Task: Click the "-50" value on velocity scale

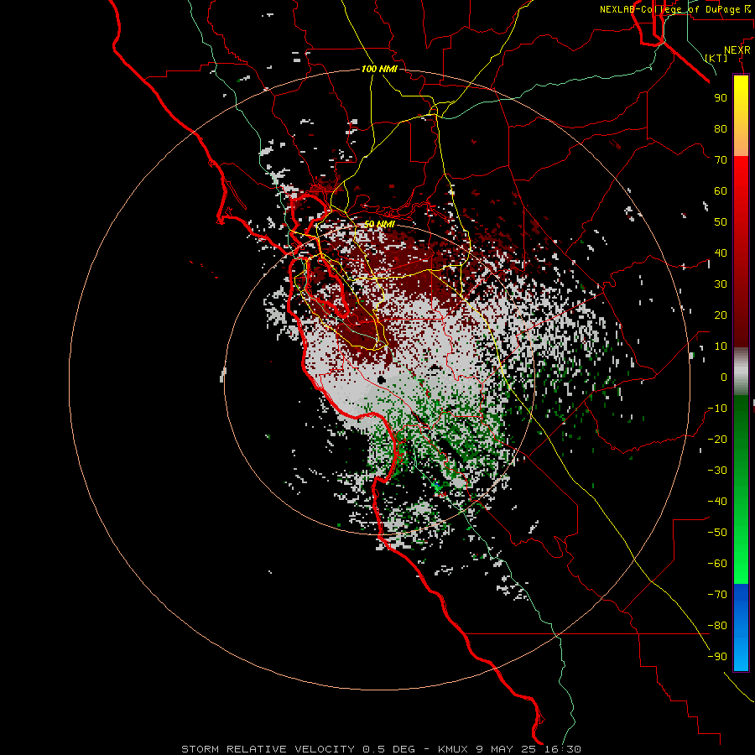Action: (717, 533)
